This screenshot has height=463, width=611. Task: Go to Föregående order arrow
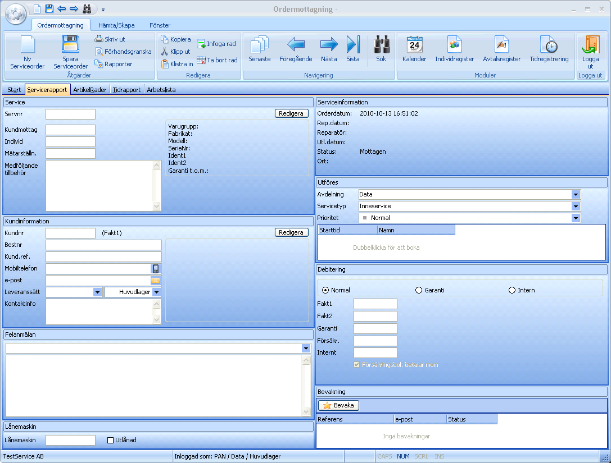[x=296, y=45]
